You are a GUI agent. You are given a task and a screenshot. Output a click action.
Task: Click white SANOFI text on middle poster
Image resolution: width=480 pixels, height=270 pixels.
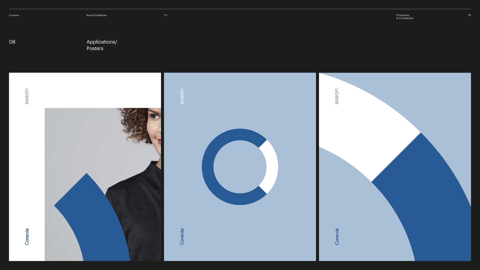pos(182,96)
